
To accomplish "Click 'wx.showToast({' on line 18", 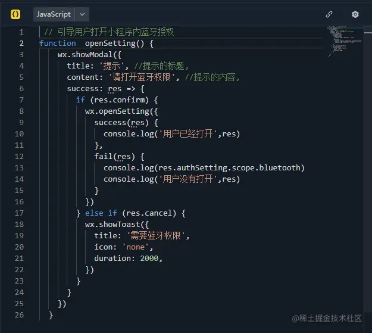I will tap(117, 224).
